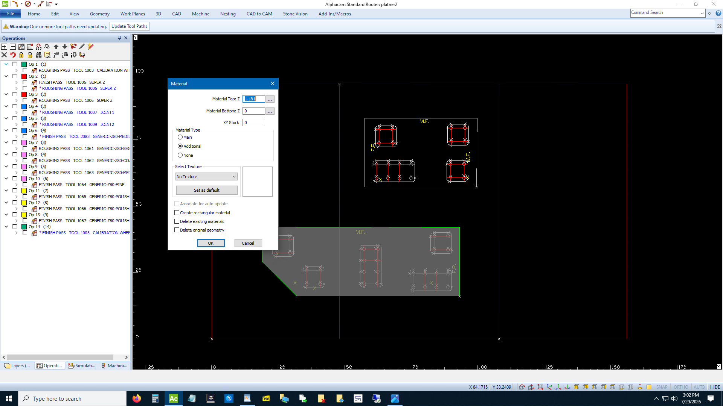Open the Stone Vision tab
Viewport: 723px width, 406px height.
pyautogui.click(x=295, y=14)
